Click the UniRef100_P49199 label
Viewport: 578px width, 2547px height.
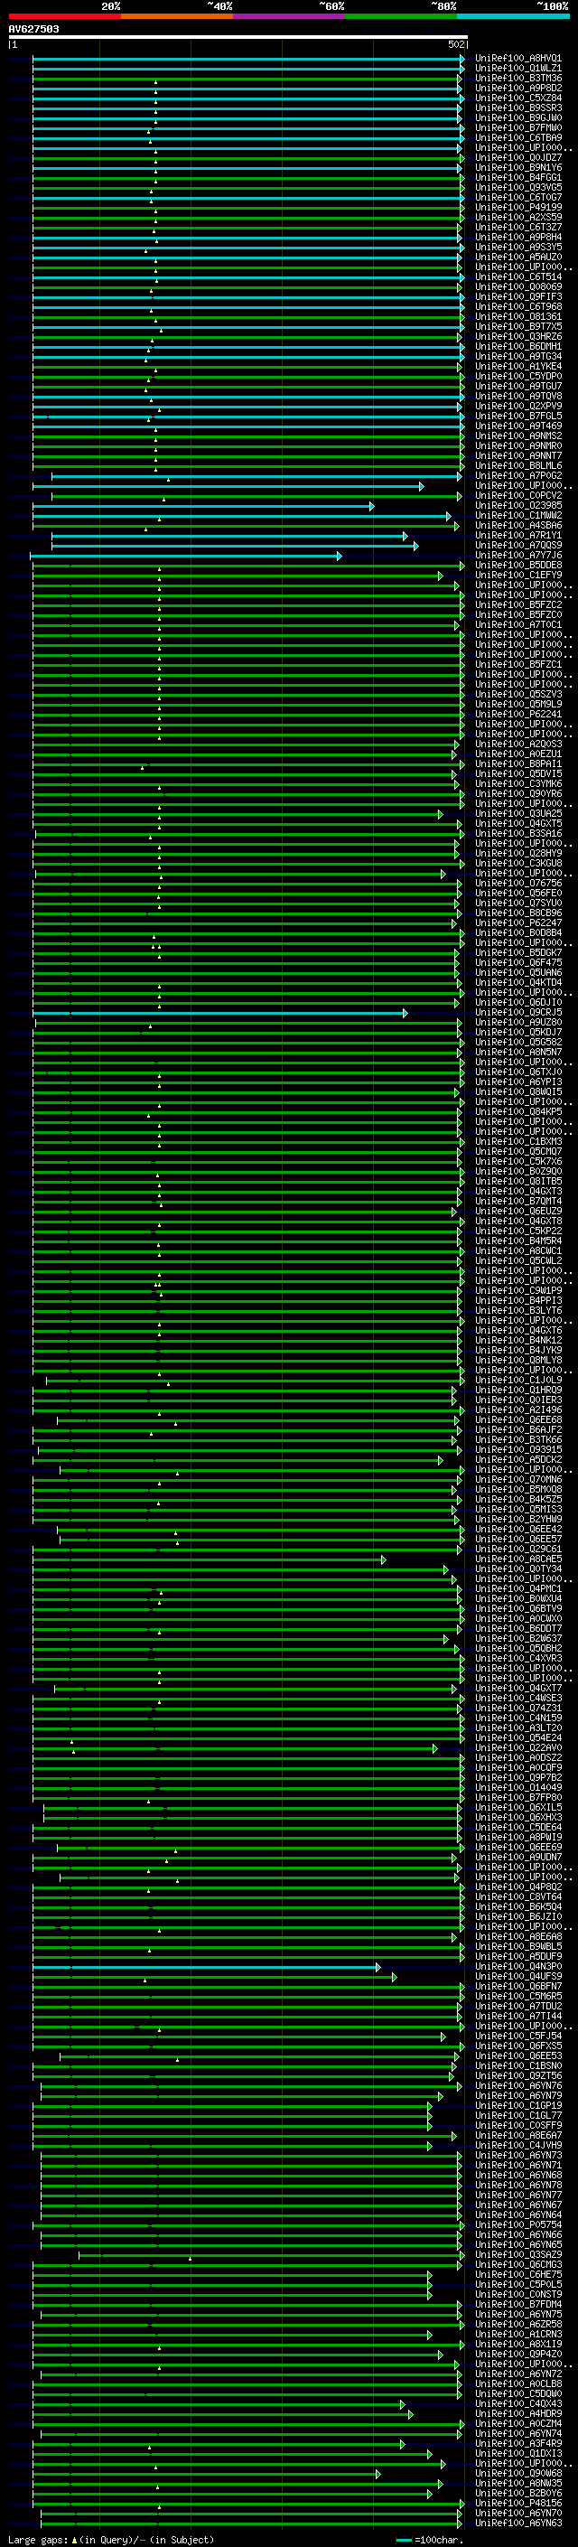coord(518,207)
